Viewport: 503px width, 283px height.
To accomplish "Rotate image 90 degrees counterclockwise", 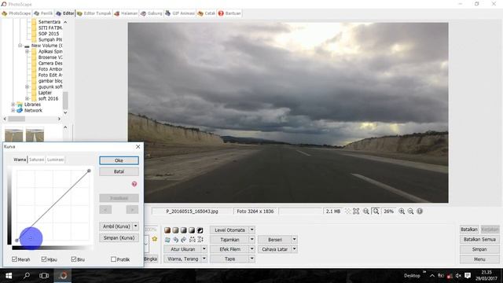I will [175, 239].
